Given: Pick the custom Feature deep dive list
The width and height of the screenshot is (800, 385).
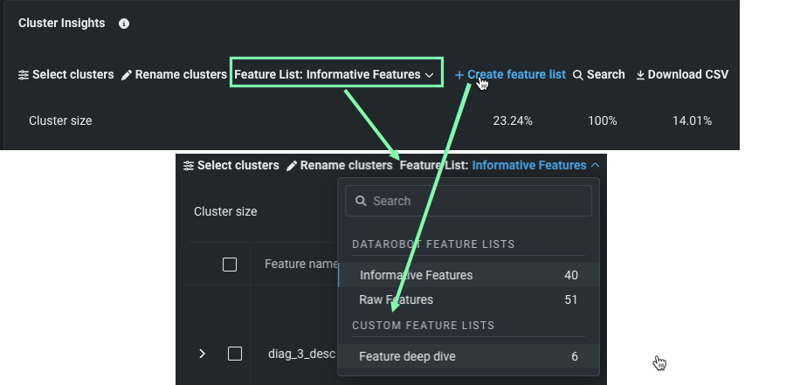Looking at the screenshot, I should click(x=407, y=356).
